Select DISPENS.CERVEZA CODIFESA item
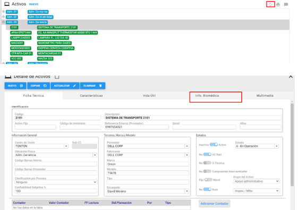 pos(56,48)
